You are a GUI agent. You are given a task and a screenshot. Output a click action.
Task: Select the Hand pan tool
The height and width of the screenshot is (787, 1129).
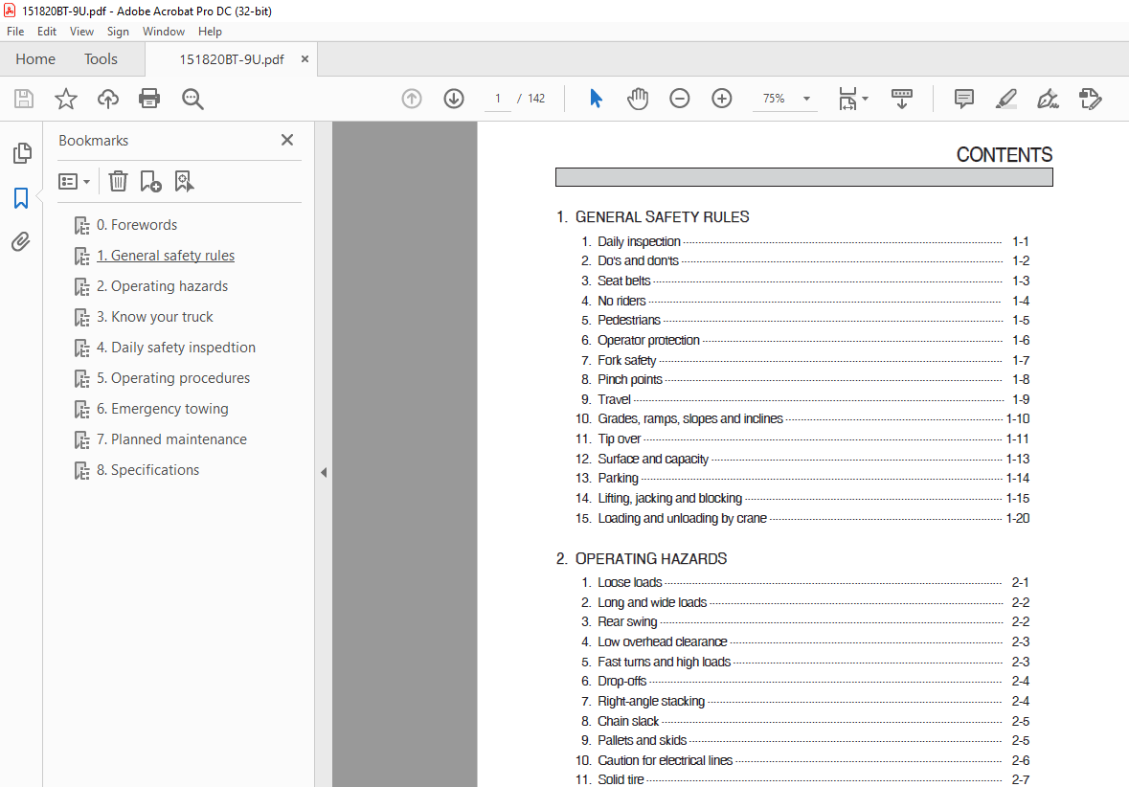pos(638,99)
